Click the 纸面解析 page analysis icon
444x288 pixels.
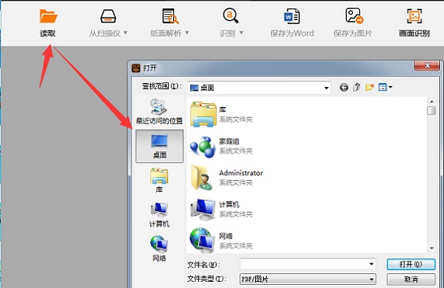(x=170, y=16)
